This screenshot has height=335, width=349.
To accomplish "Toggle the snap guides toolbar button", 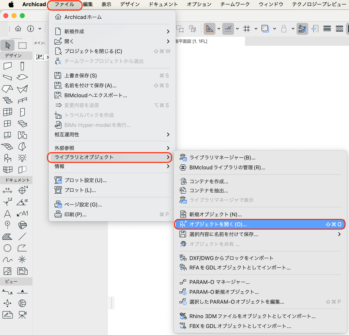I will pos(228,29).
